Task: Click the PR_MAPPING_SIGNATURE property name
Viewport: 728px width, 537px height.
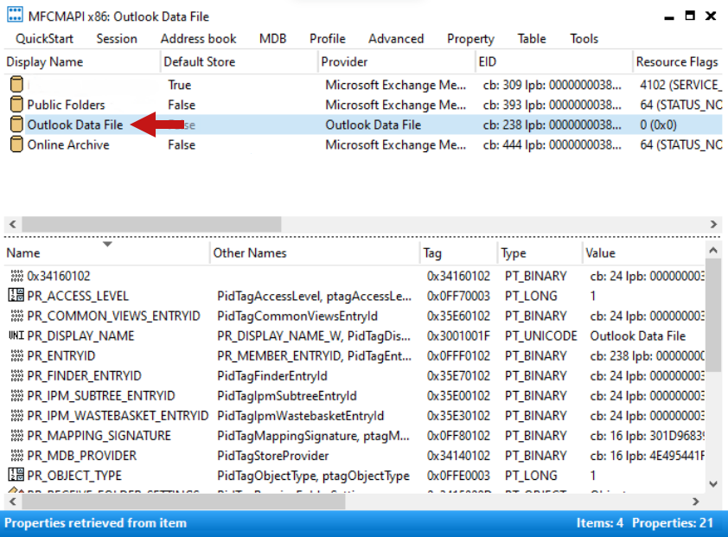Action: [99, 436]
